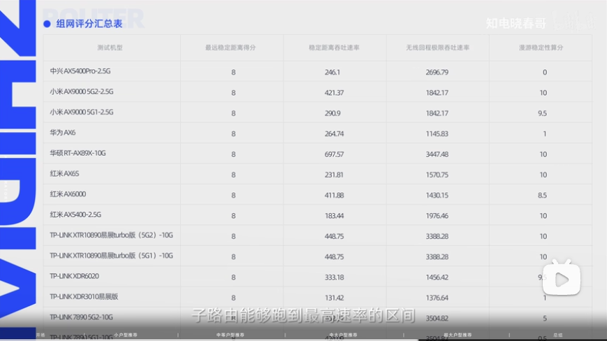Click the bilibili play button overlay
Image resolution: width=607 pixels, height=341 pixels.
pyautogui.click(x=562, y=280)
